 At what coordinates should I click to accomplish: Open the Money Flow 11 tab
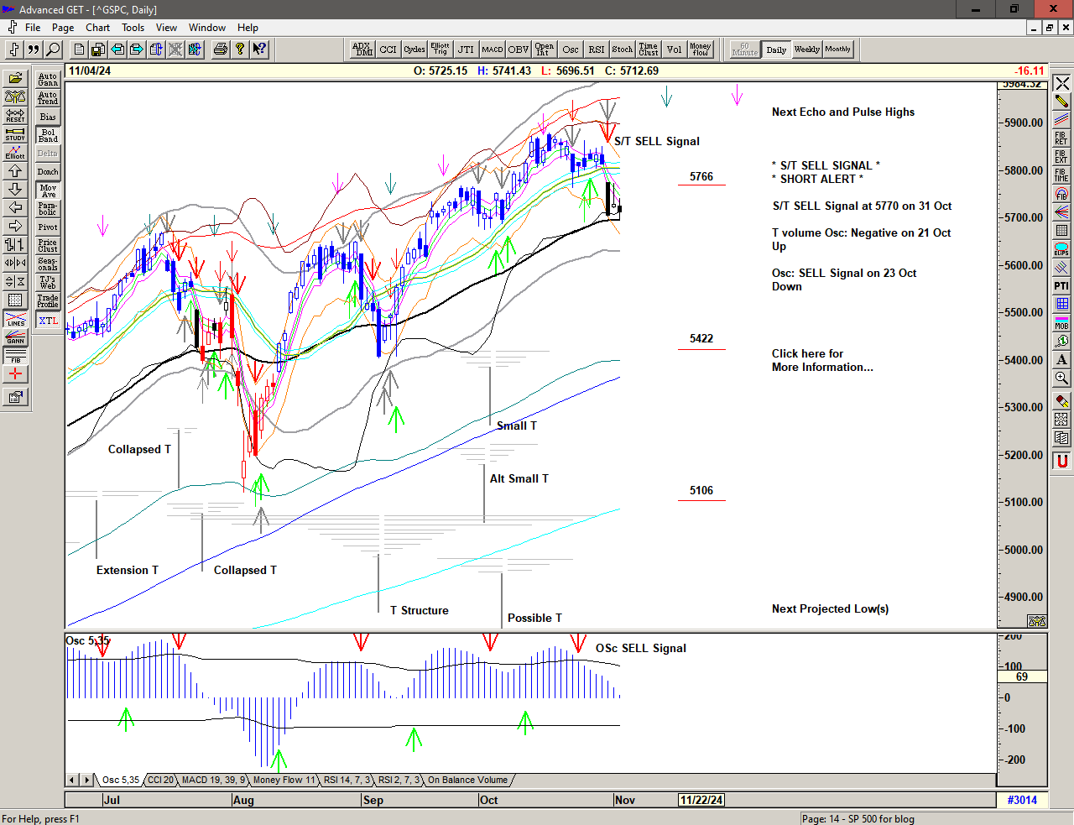(284, 781)
